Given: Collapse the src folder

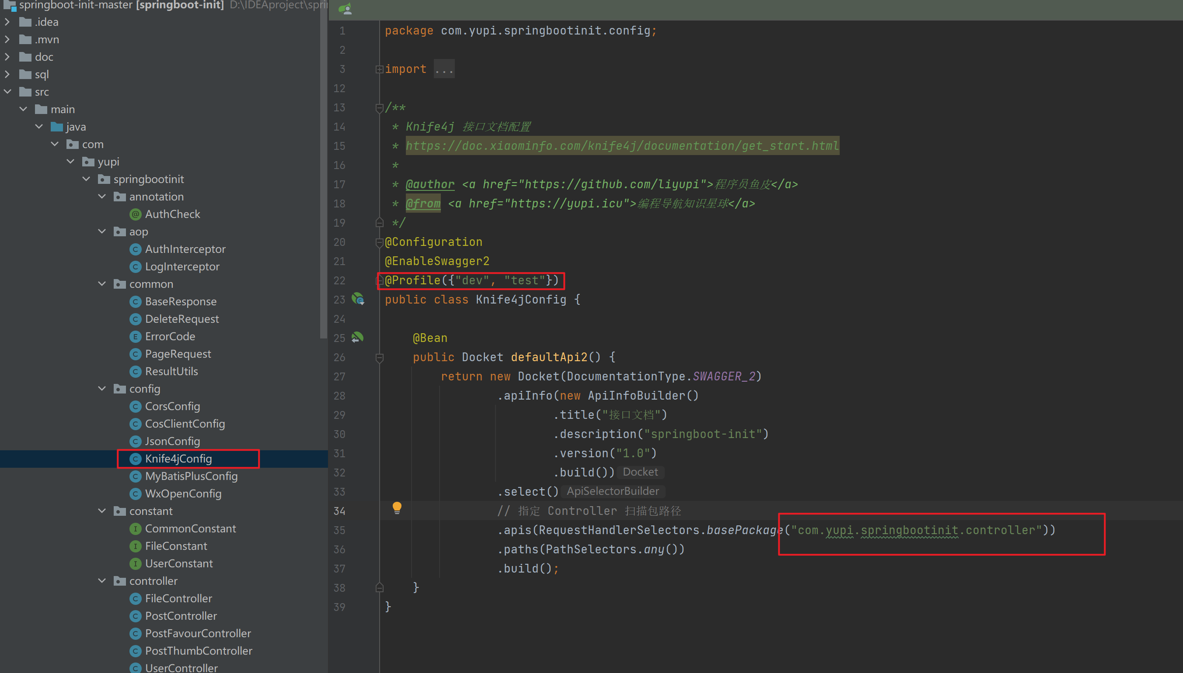Looking at the screenshot, I should point(7,92).
